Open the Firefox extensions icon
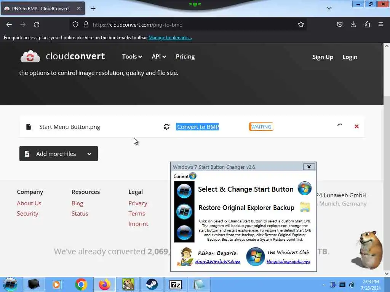This screenshot has width=390, height=292. [367, 24]
